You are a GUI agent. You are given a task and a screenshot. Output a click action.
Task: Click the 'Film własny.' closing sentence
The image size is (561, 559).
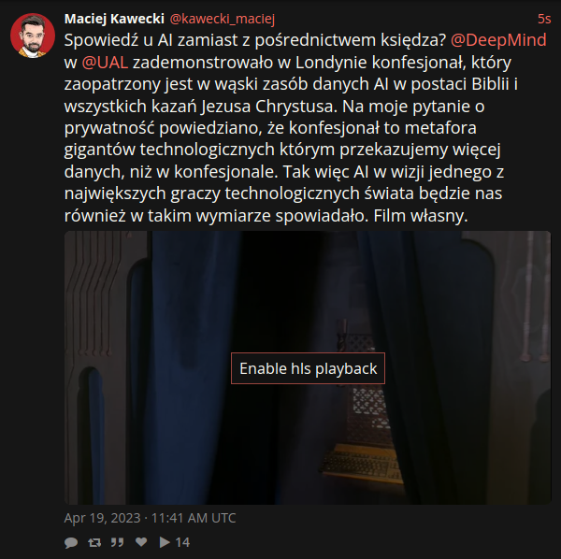(421, 216)
